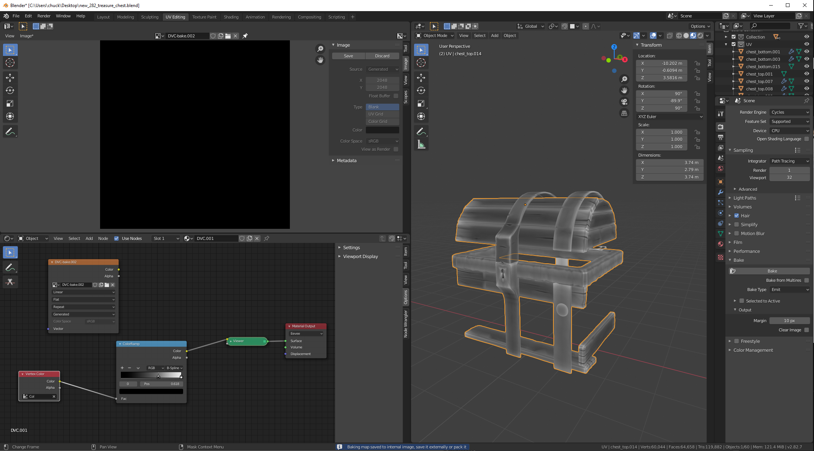Open the Modifier properties wrench tab
This screenshot has height=451, width=814.
point(720,192)
